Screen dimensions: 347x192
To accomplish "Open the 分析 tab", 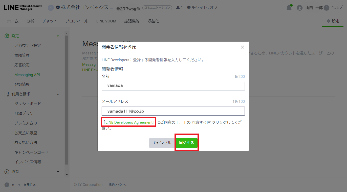I will coord(30,21).
